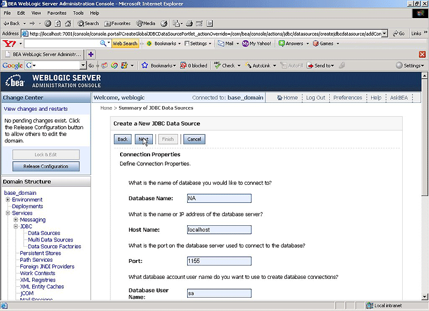Click Google toolbar Send to
The height and width of the screenshot is (311, 429).
click(x=319, y=65)
